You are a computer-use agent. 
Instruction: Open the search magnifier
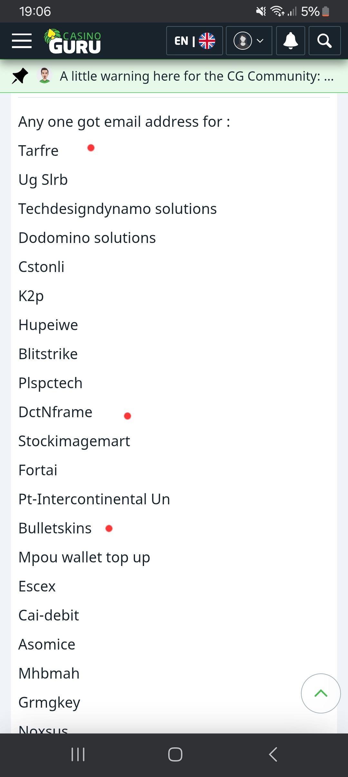(x=324, y=41)
